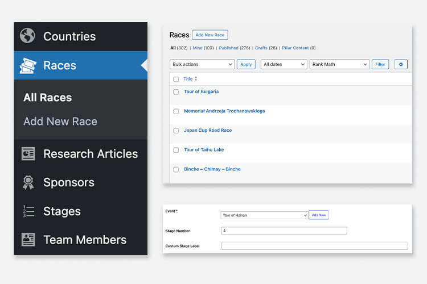The height and width of the screenshot is (284, 427).
Task: Click the Research Articles icon
Action: point(28,153)
